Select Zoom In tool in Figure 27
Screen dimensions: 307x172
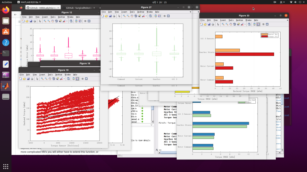click(x=124, y=16)
